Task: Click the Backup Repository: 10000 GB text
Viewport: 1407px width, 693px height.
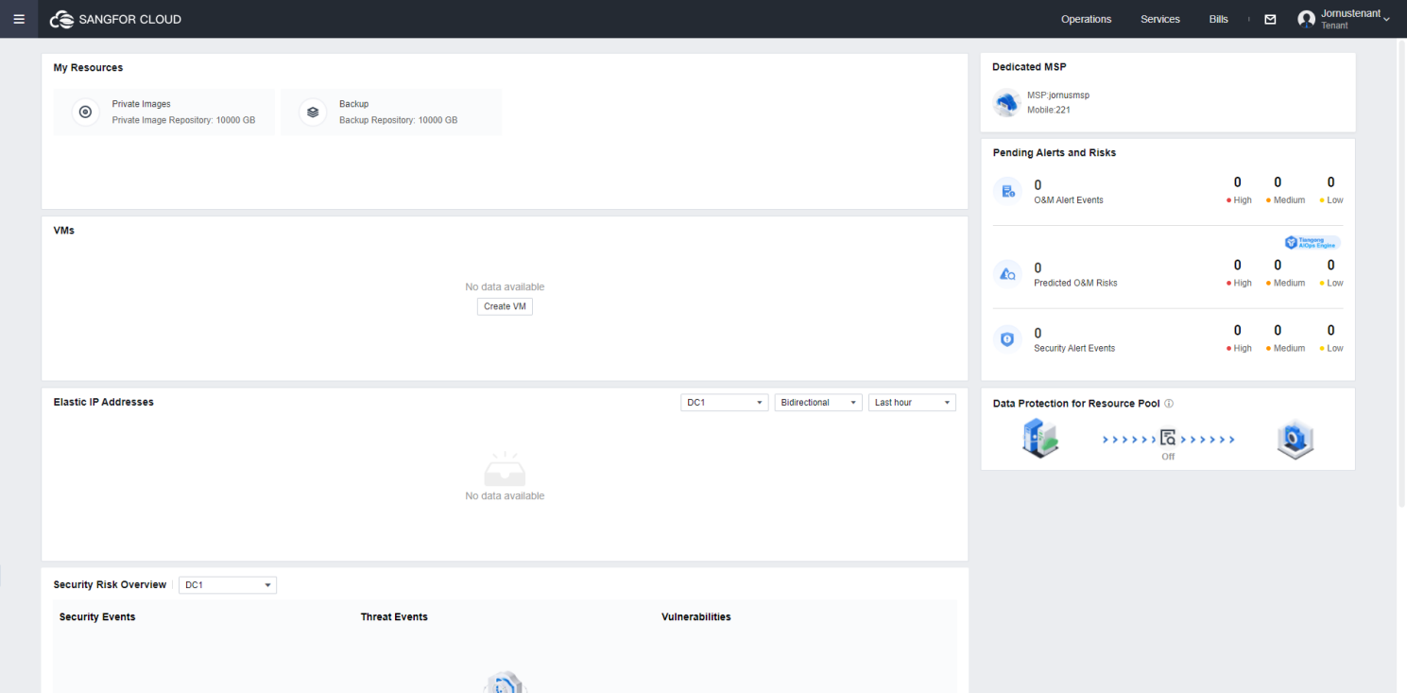Action: (398, 120)
